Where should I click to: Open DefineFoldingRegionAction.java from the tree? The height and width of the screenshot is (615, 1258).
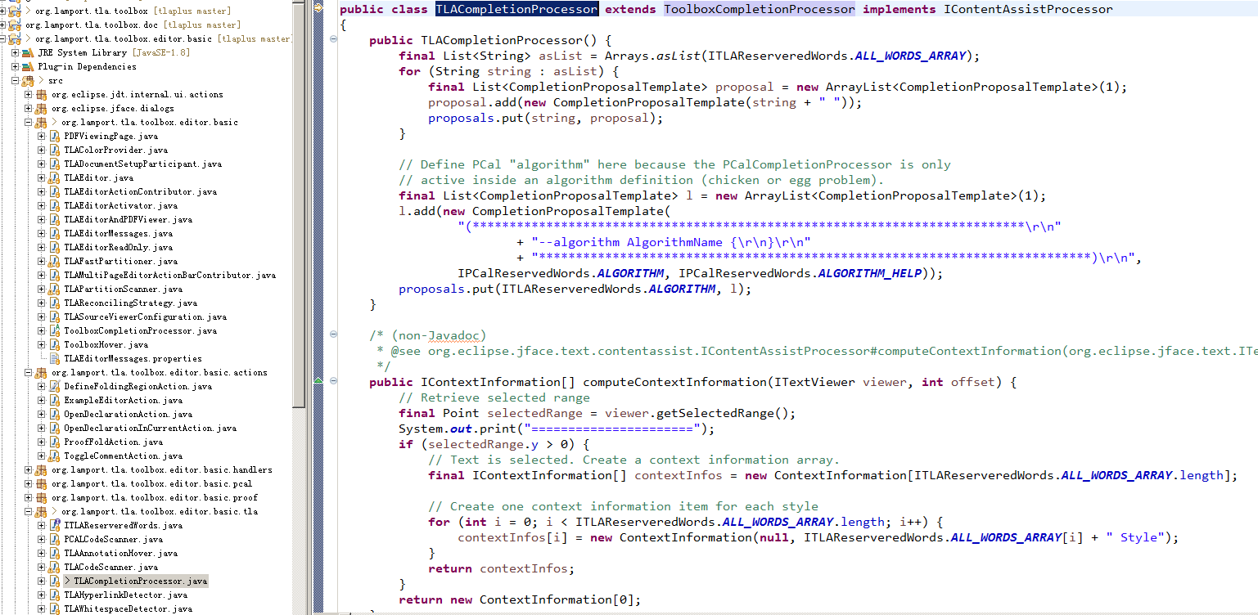click(x=123, y=386)
